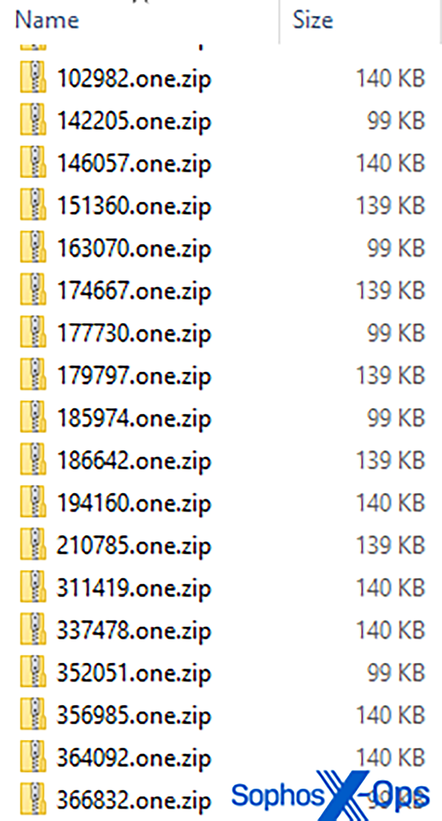Select the archive icon of 163070.one.zip
The image size is (442, 821).
coord(33,246)
